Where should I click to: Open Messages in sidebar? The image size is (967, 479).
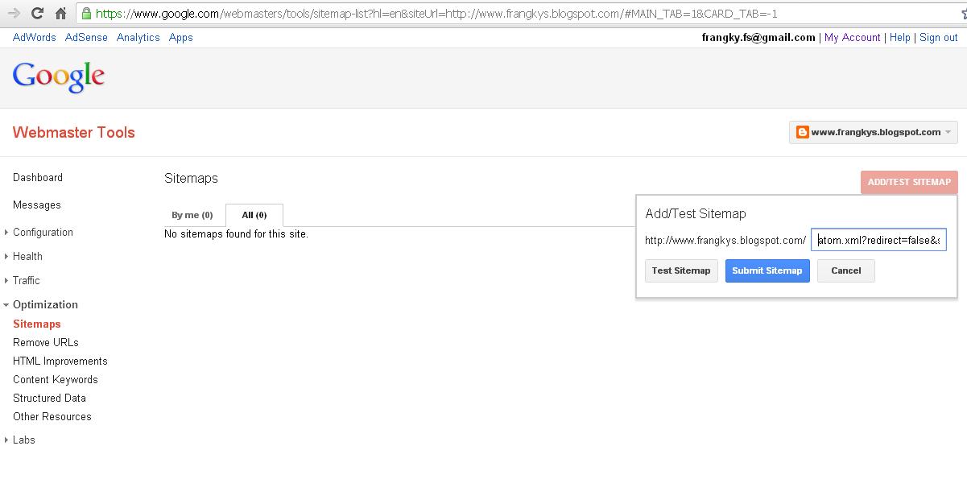(37, 204)
